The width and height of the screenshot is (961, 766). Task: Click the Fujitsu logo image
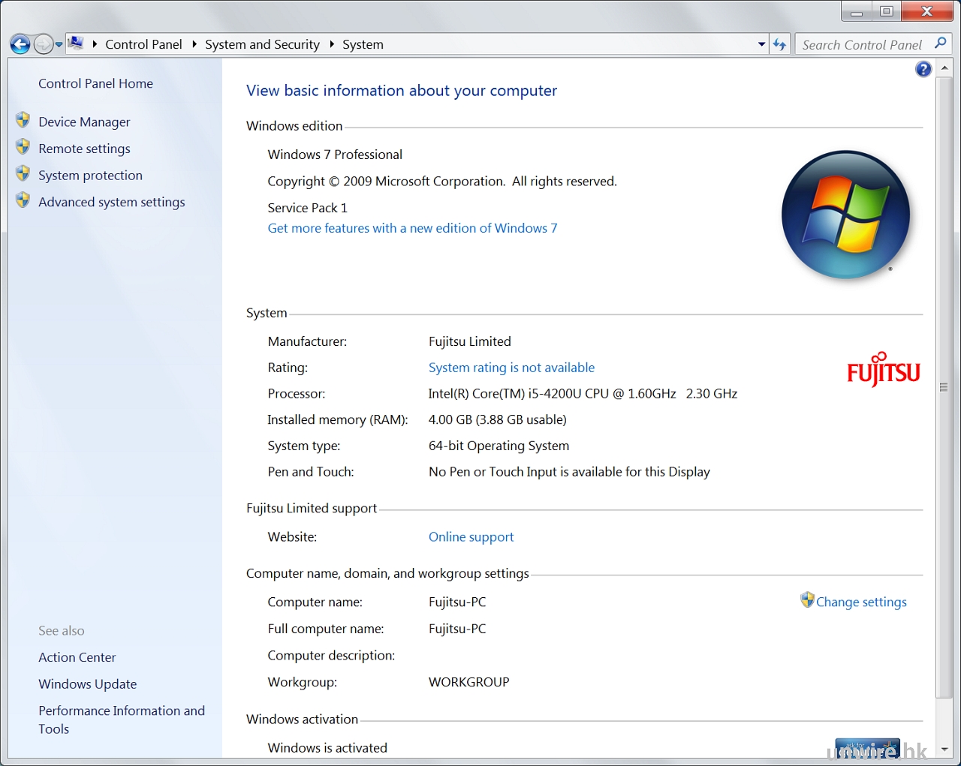pyautogui.click(x=883, y=370)
